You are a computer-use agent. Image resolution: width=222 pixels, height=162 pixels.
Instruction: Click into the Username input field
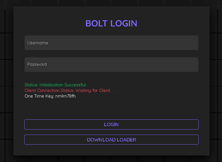[111, 43]
